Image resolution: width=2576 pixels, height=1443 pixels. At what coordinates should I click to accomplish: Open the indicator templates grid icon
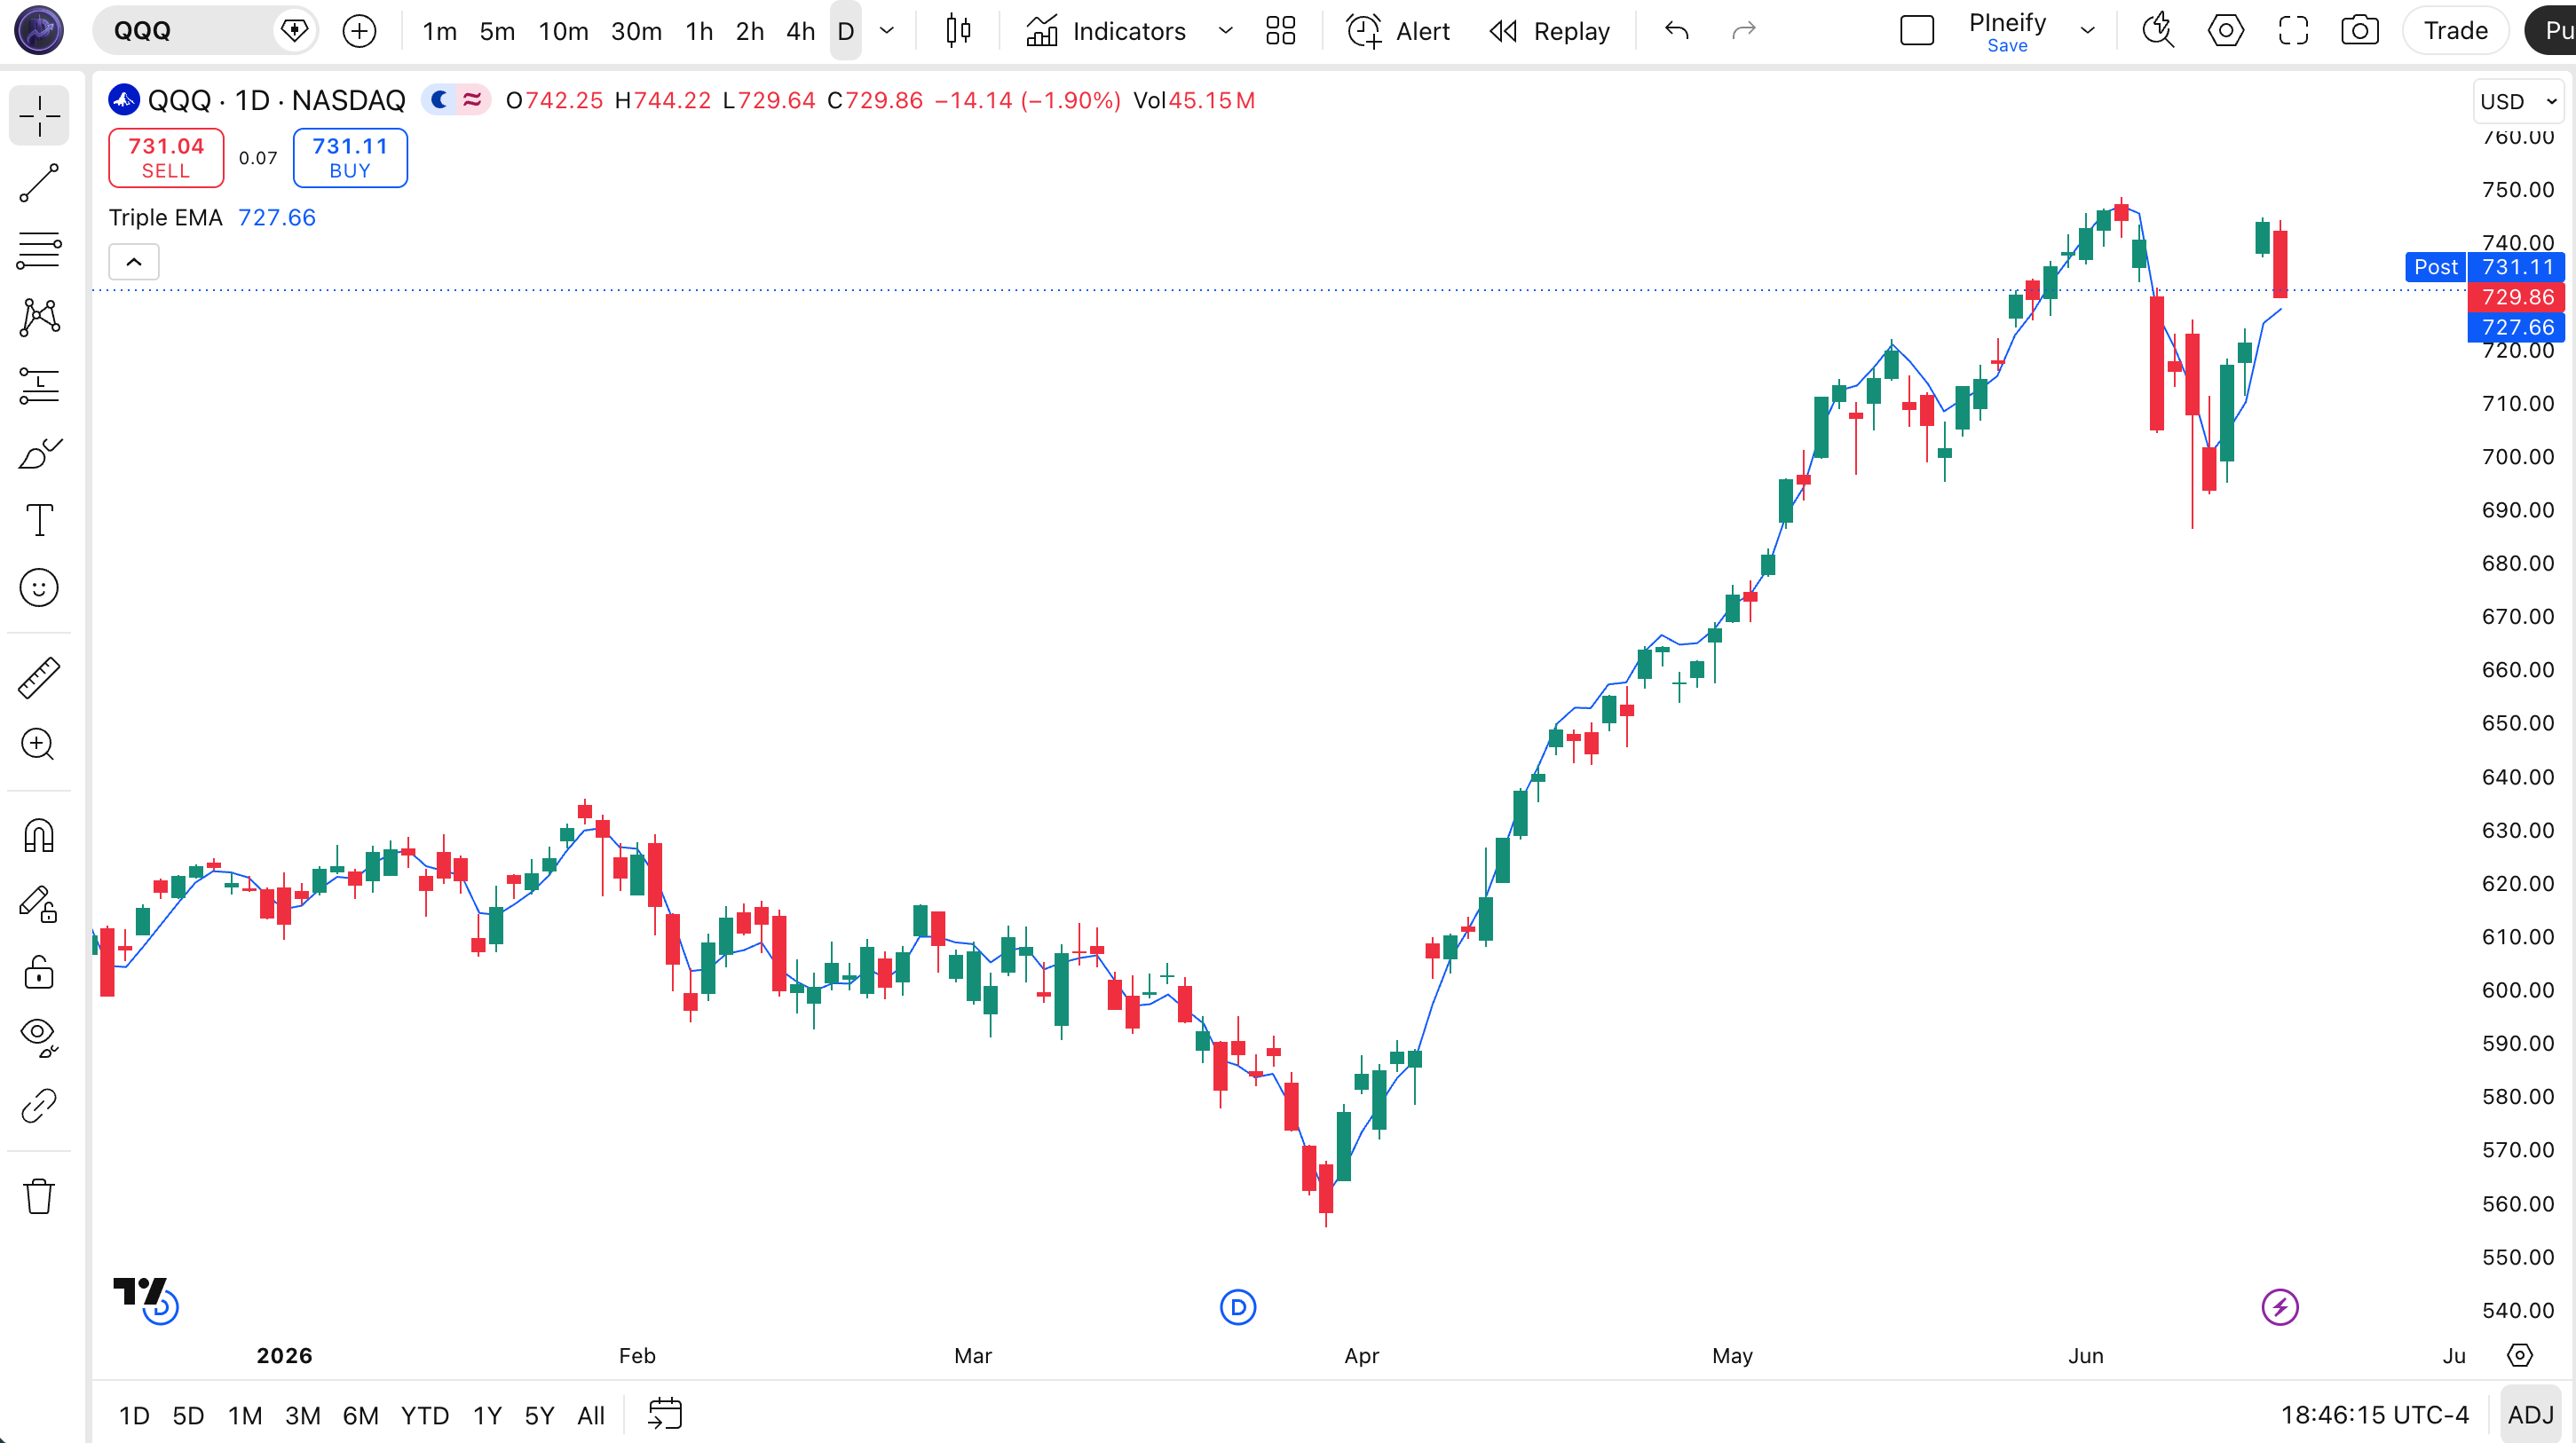tap(1280, 31)
